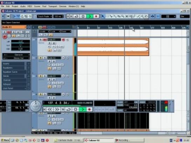Viewport: 191px width, 143px height.
Task: Toggle Monitor button in the inspector
Action: [9, 36]
